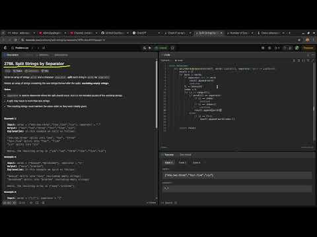Open the Python3 language dropdown
This screenshot has width=317, height=237.
166,61
